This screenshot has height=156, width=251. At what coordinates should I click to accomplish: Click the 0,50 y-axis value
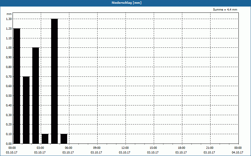[x=9, y=96]
